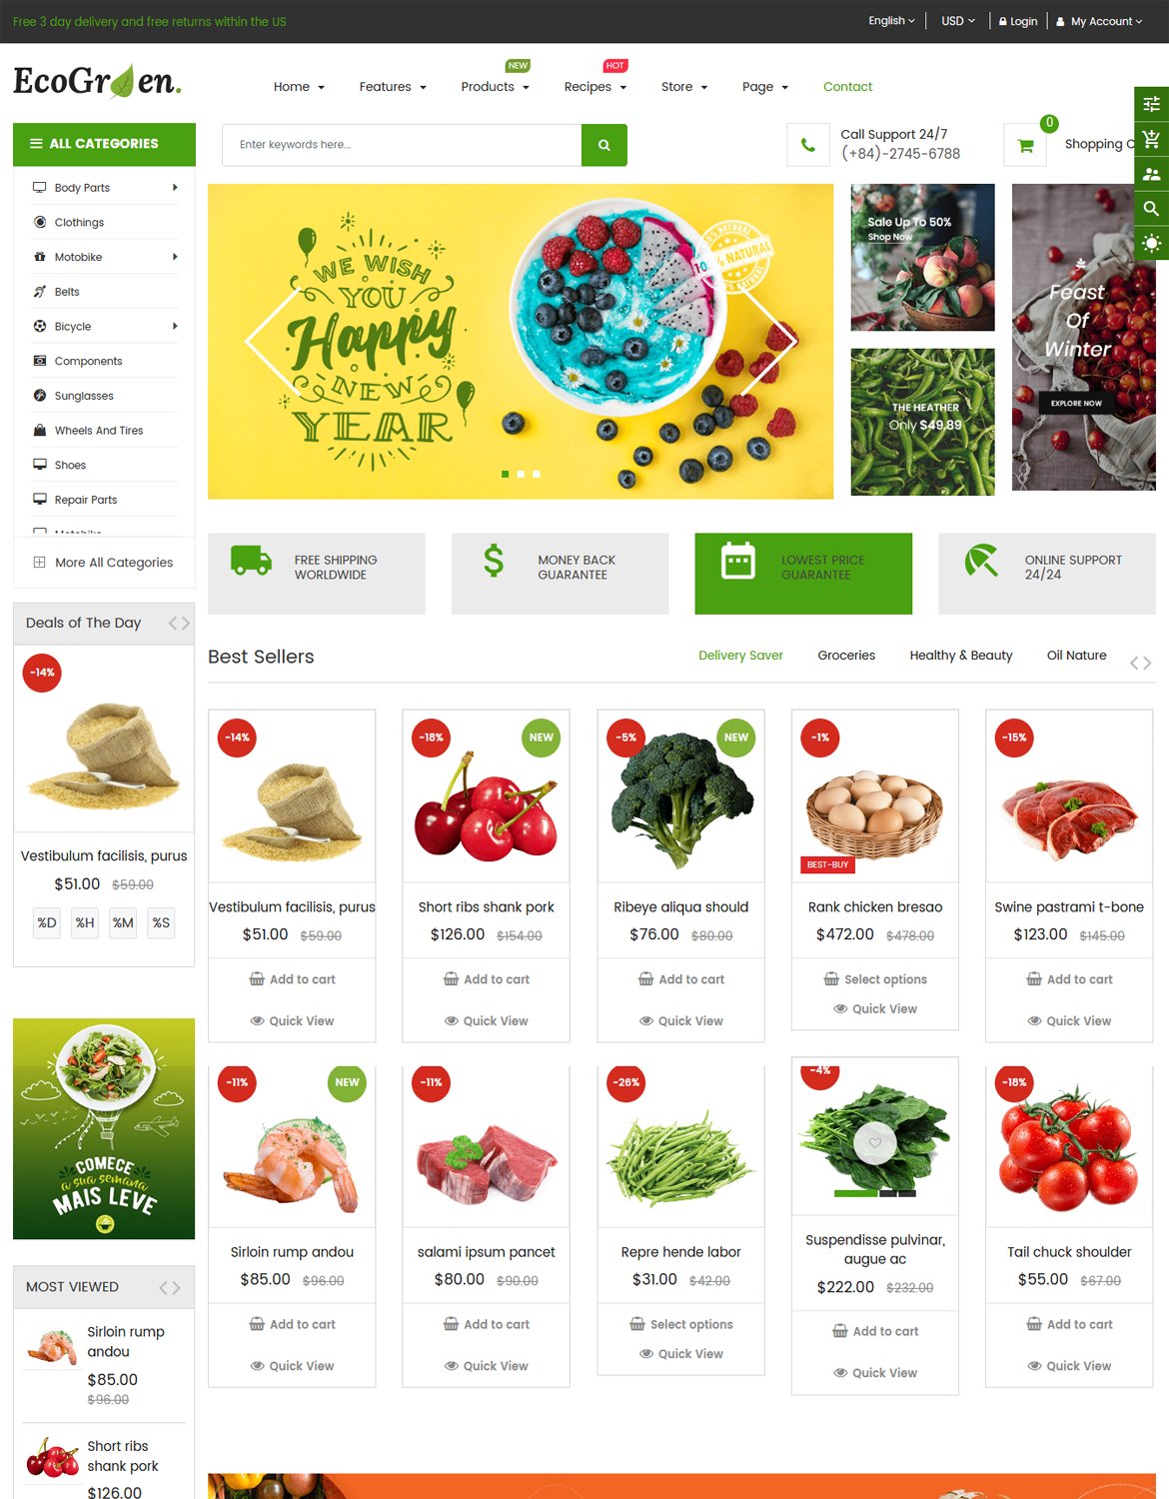Open the shopping cart icon with 0 badge
1169x1499 pixels.
[x=1025, y=145]
